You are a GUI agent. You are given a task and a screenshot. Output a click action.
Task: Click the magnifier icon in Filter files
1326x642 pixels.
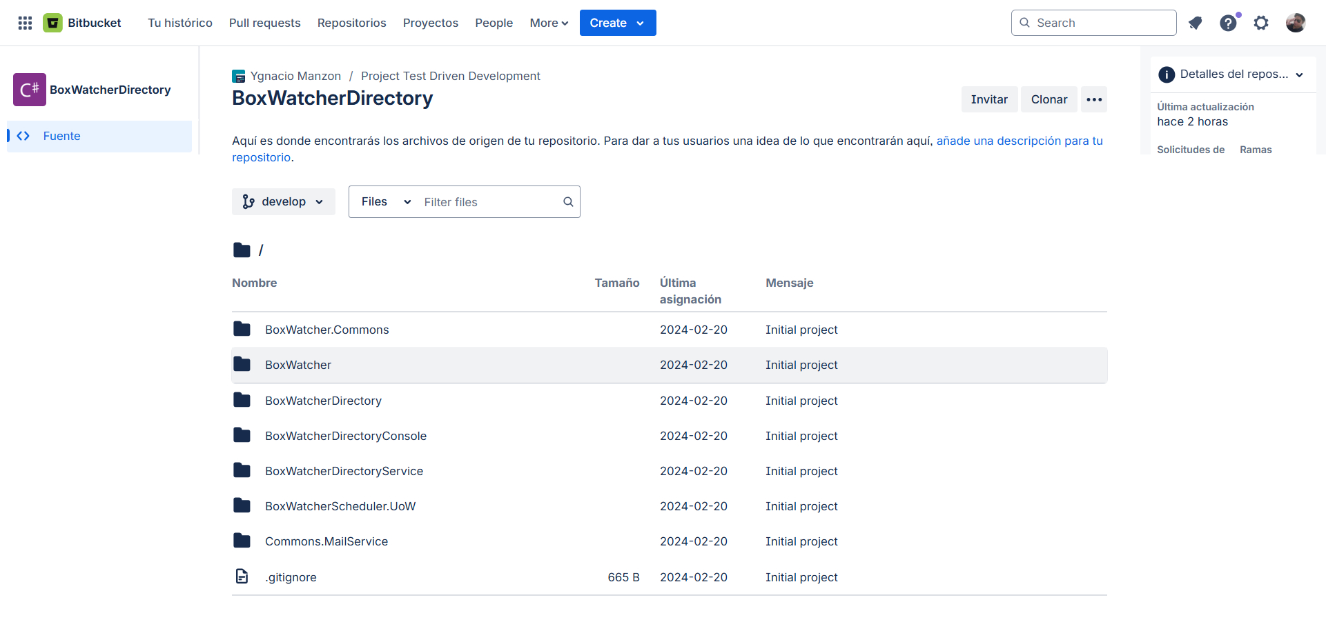pyautogui.click(x=568, y=202)
